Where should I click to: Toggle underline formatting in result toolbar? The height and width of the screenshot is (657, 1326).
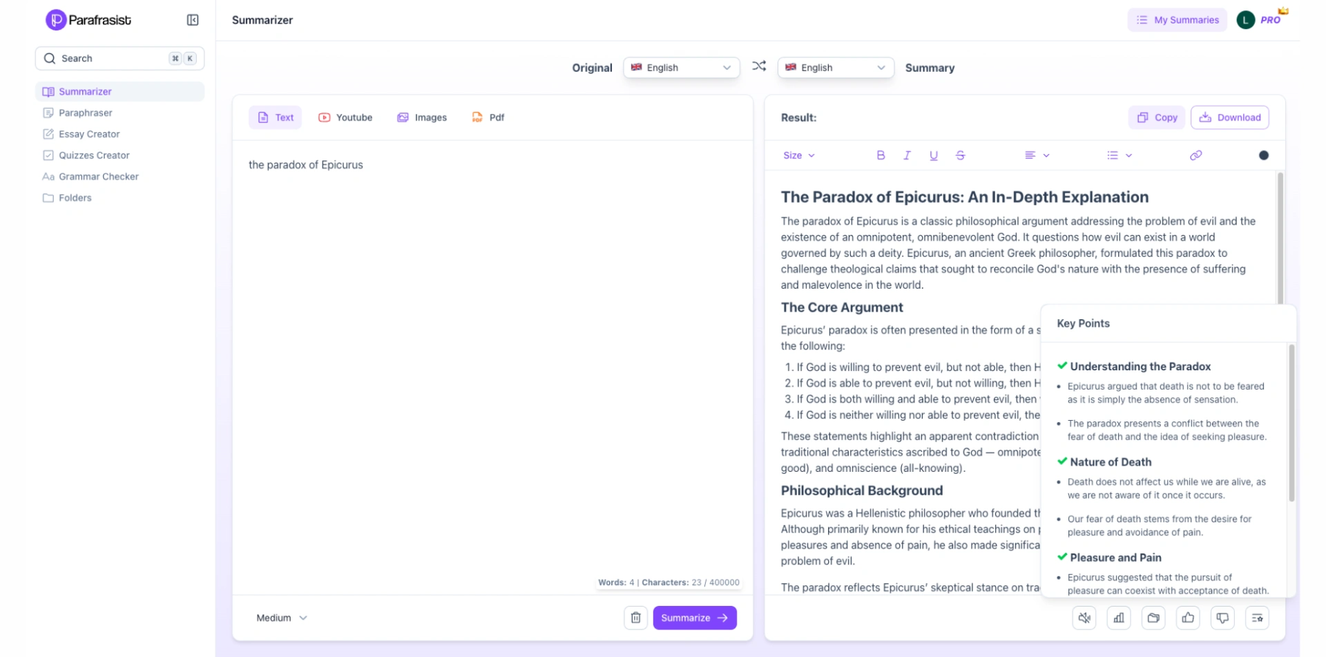(x=934, y=155)
